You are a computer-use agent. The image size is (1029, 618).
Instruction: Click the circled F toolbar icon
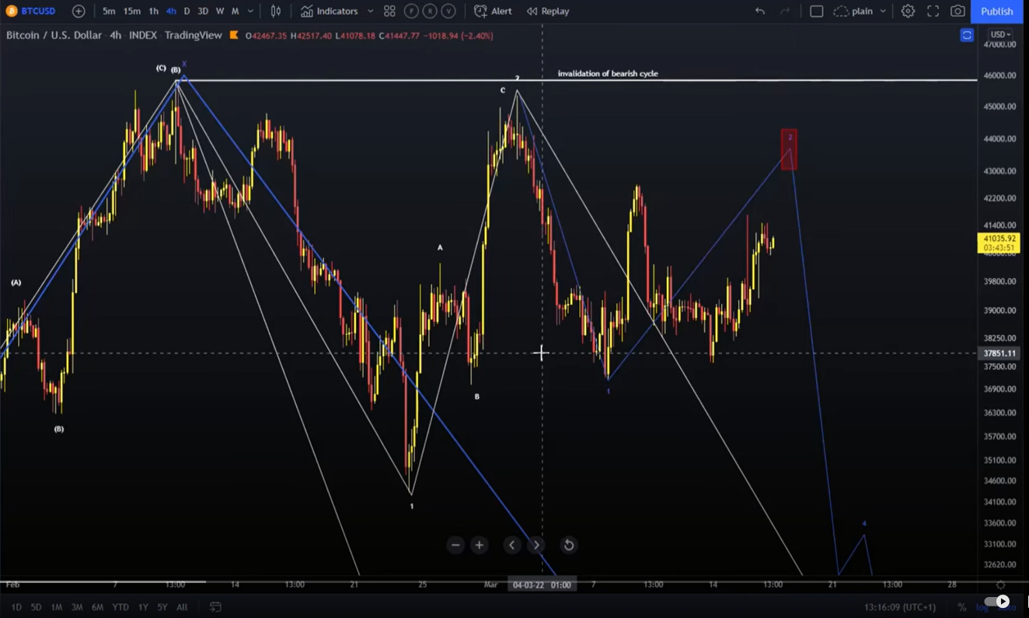pyautogui.click(x=411, y=11)
